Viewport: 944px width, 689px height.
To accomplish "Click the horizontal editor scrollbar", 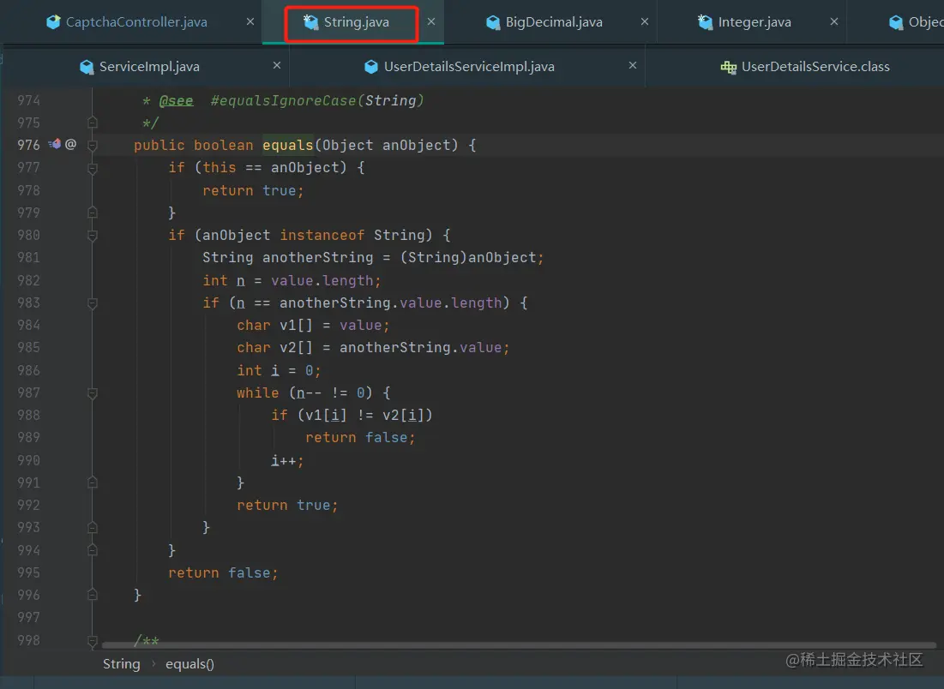I will [519, 645].
